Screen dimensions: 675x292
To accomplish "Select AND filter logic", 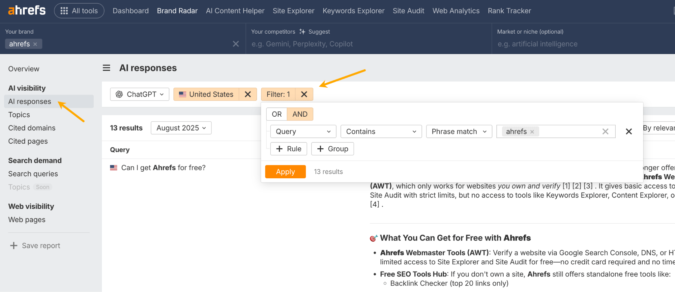I will 300,114.
